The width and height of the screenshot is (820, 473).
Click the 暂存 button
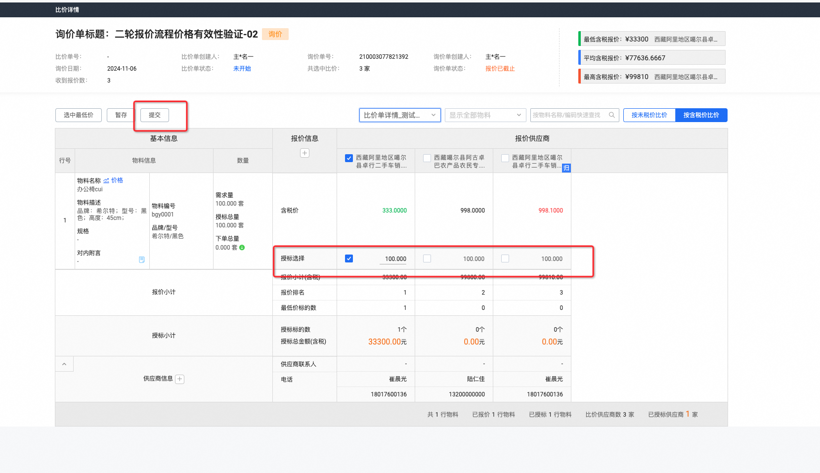121,115
